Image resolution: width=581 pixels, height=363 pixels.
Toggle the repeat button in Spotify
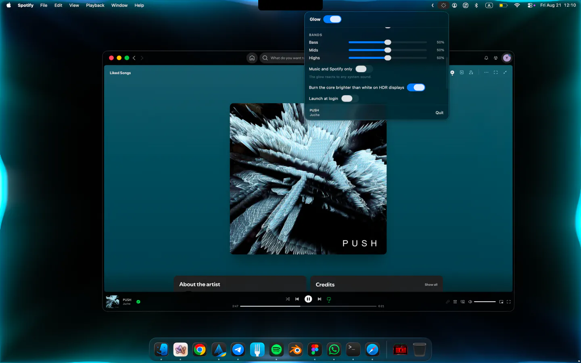pyautogui.click(x=329, y=299)
